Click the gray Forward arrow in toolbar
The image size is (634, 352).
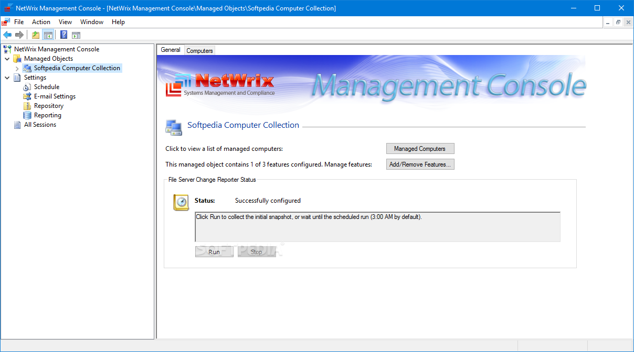19,35
